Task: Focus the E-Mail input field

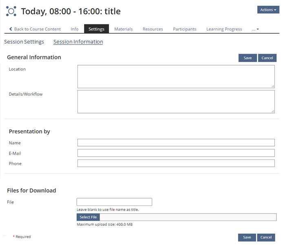Action: tap(176, 153)
